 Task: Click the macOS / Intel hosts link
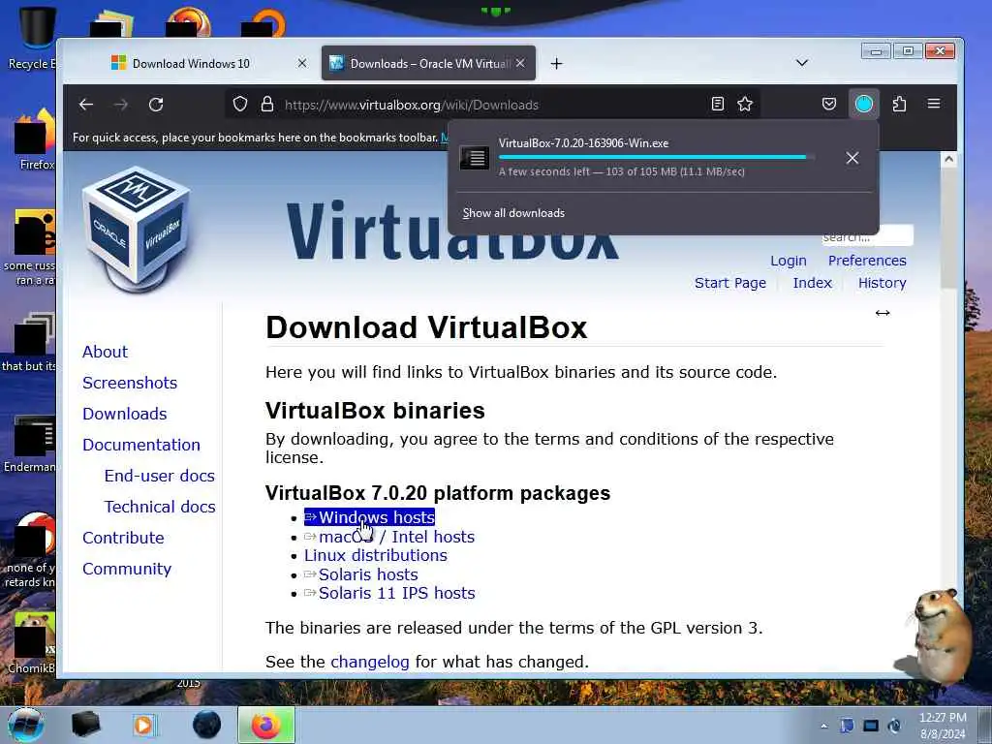coord(389,537)
